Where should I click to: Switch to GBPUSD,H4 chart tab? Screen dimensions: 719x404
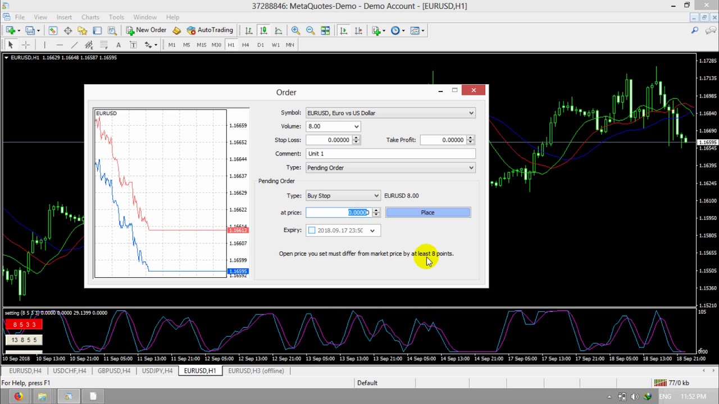[x=114, y=371]
